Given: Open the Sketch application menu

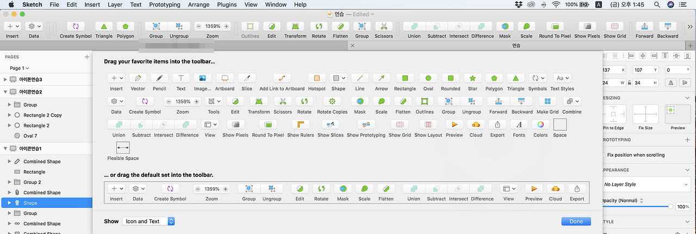Looking at the screenshot, I should pyautogui.click(x=32, y=4).
